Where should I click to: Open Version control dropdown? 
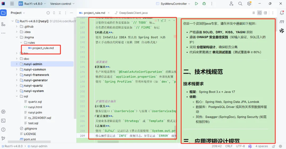point(62,4)
